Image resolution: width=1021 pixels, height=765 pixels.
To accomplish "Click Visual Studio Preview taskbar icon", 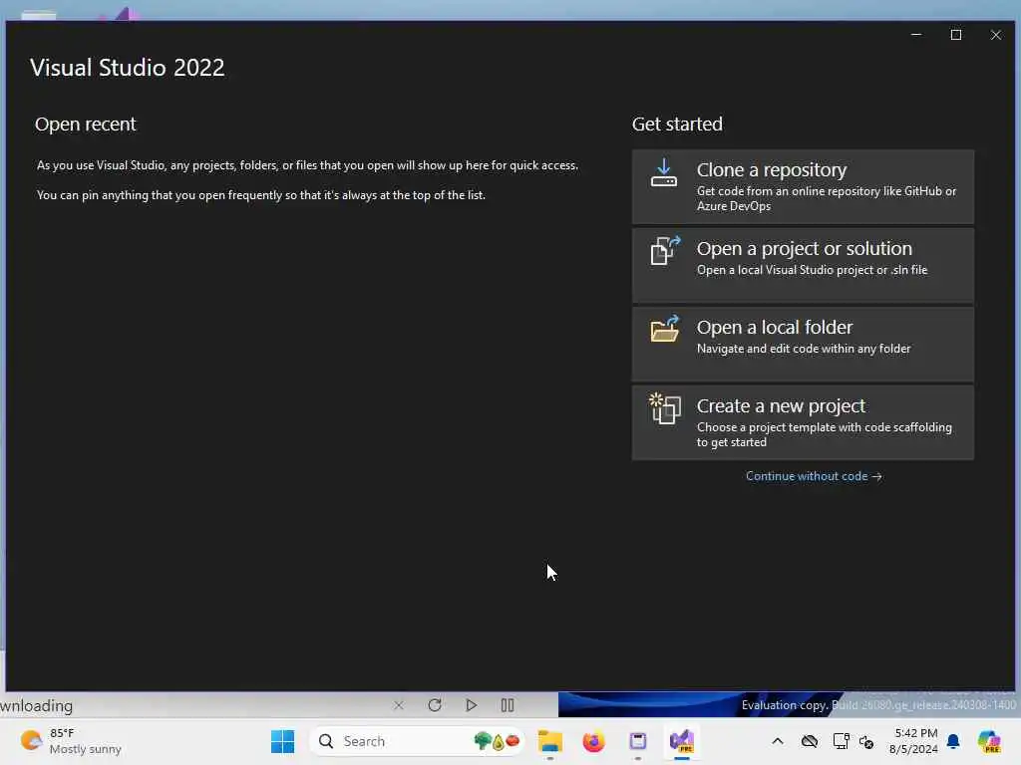I will click(x=682, y=741).
